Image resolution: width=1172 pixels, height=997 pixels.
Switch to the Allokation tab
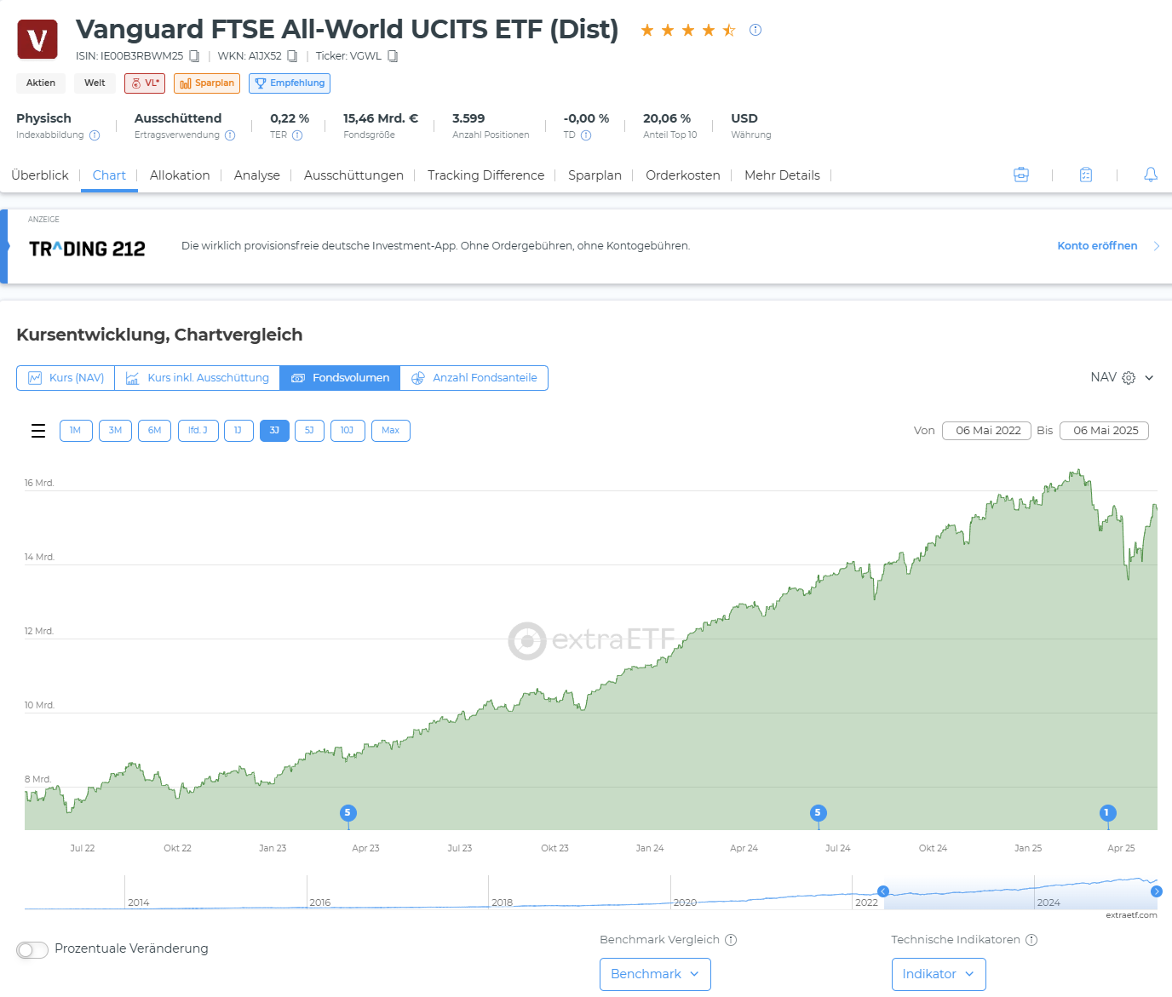coord(180,175)
